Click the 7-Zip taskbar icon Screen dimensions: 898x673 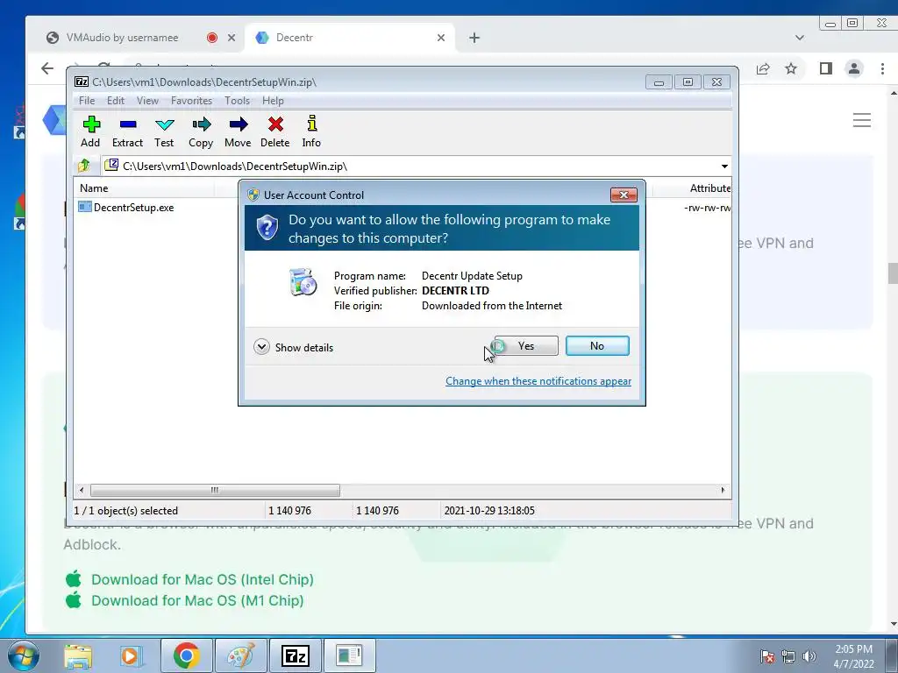click(296, 655)
